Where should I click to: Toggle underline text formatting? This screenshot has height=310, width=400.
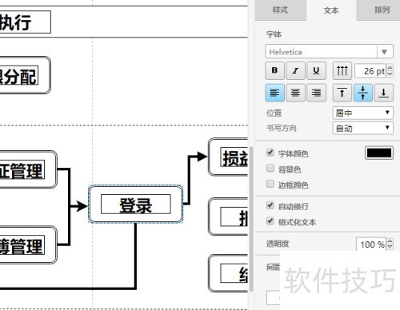316,70
